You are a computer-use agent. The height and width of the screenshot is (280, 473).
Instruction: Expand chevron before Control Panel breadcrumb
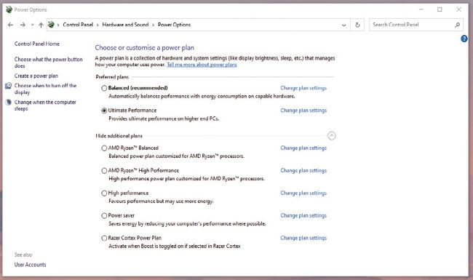pyautogui.click(x=58, y=25)
